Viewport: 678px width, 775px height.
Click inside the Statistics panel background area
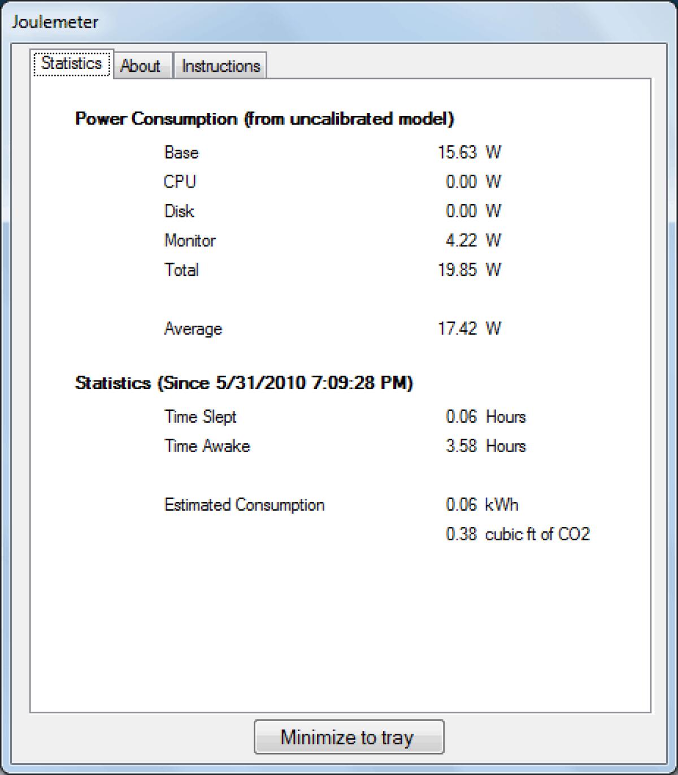(339, 633)
